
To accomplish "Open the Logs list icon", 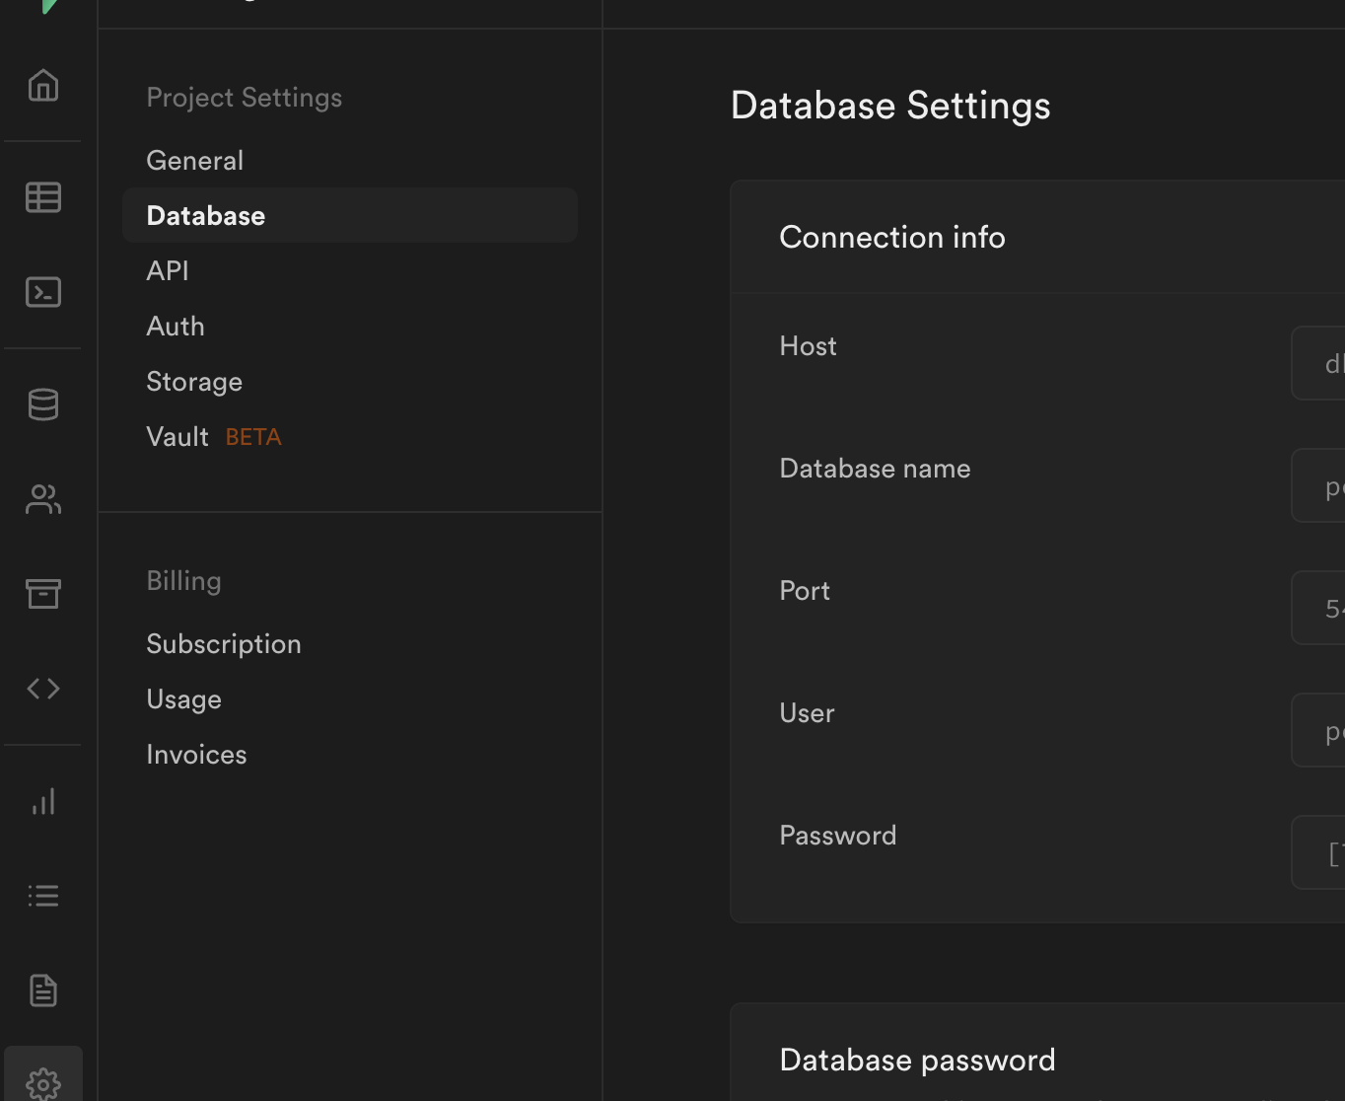I will (42, 896).
